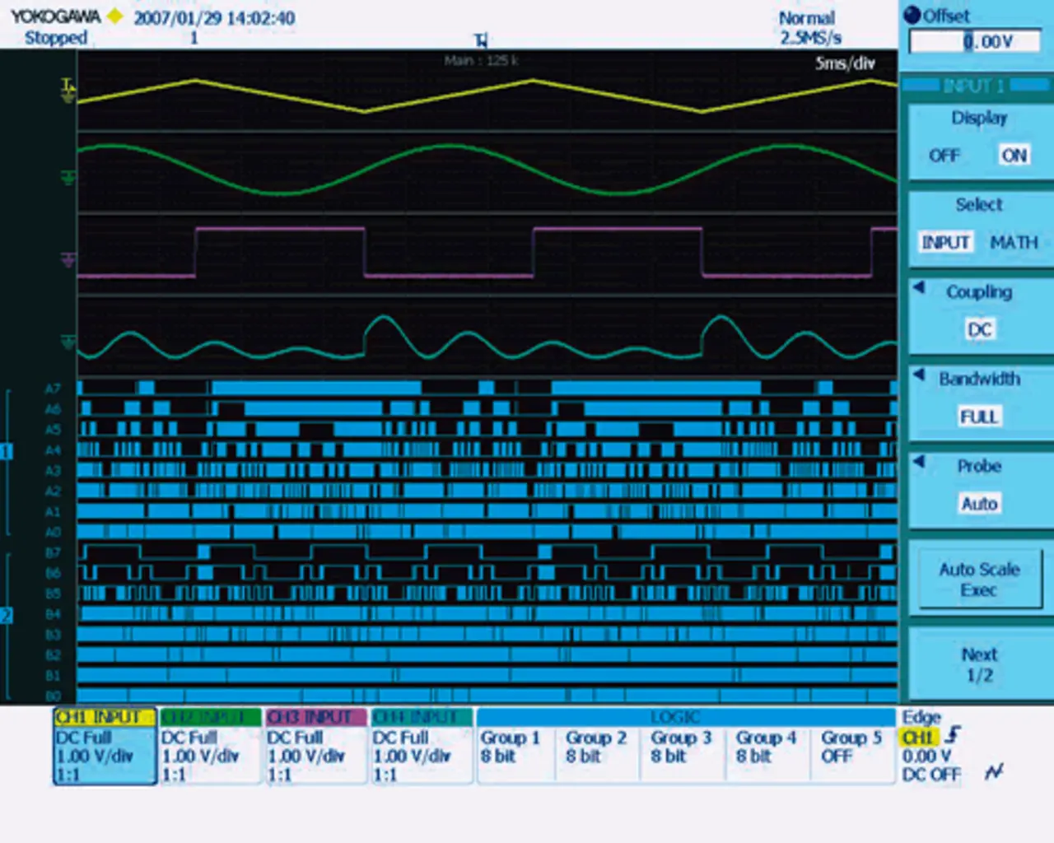Open the Probe Auto selection
The height and width of the screenshot is (843, 1054).
pyautogui.click(x=979, y=503)
